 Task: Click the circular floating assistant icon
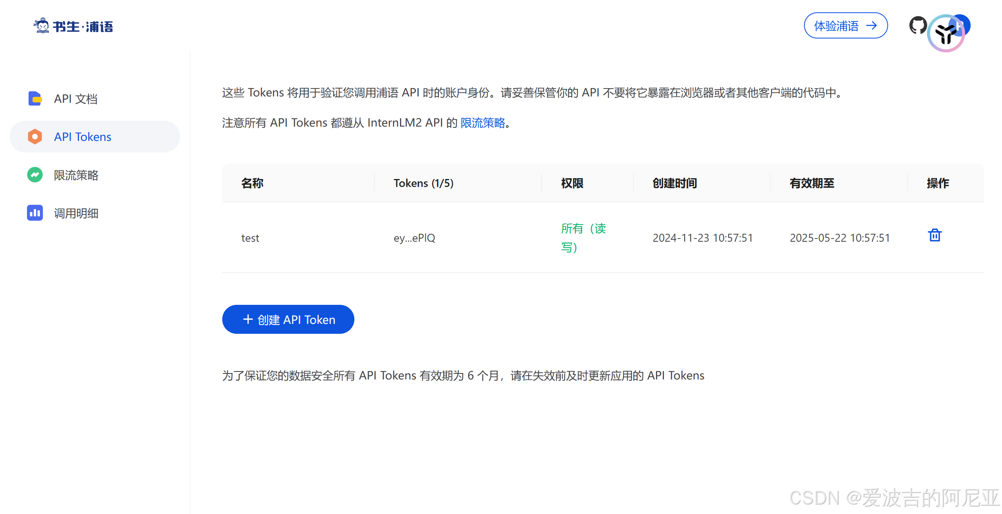(946, 34)
